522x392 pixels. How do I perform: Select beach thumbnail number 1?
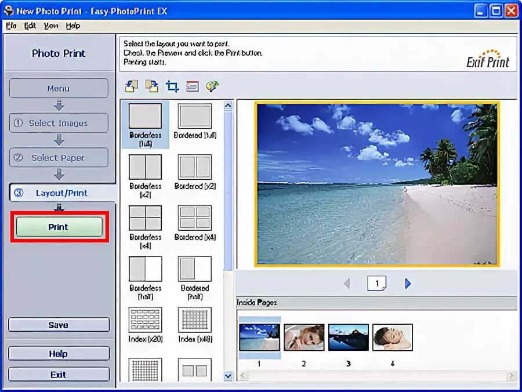[260, 337]
